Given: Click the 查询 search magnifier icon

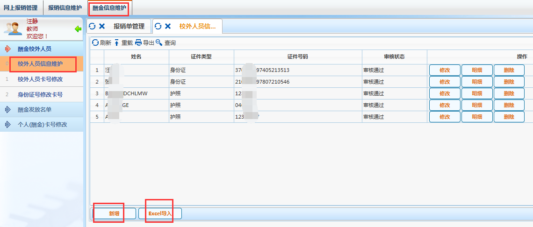Looking at the screenshot, I should [159, 43].
